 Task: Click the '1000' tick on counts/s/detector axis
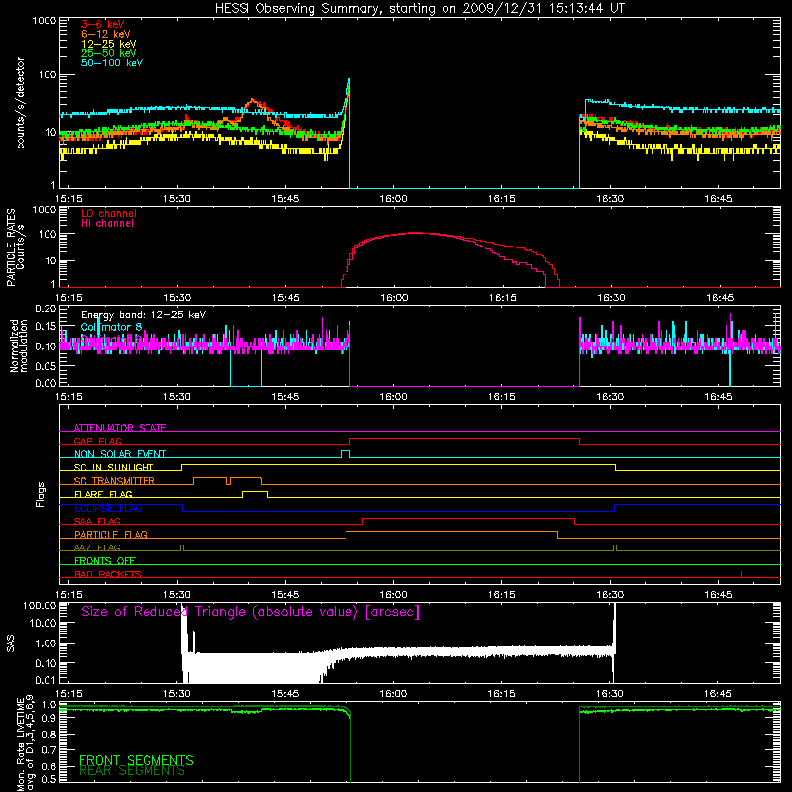coord(44,21)
